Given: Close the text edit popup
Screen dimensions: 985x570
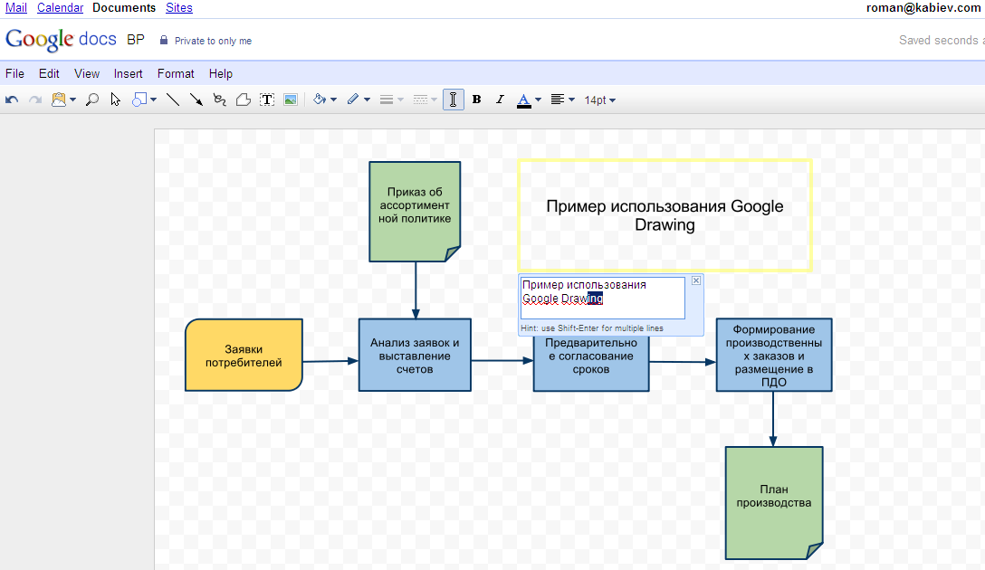Looking at the screenshot, I should 696,280.
